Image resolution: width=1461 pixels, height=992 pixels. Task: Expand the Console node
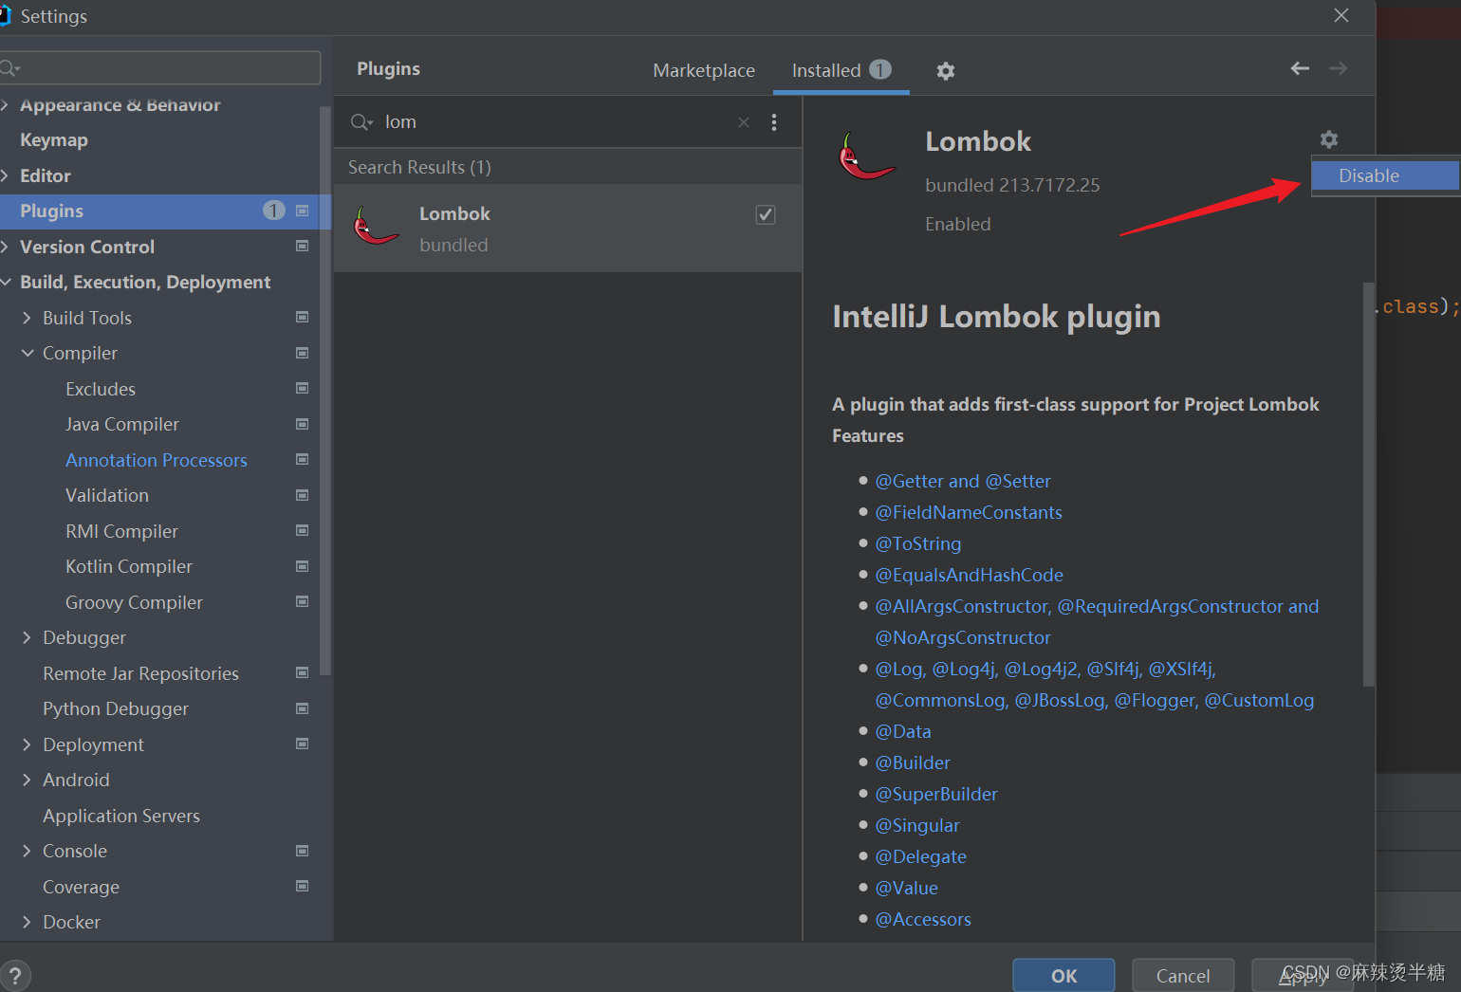coord(27,851)
